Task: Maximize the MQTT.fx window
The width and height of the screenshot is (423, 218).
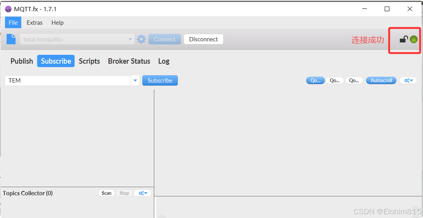Action: coord(387,9)
